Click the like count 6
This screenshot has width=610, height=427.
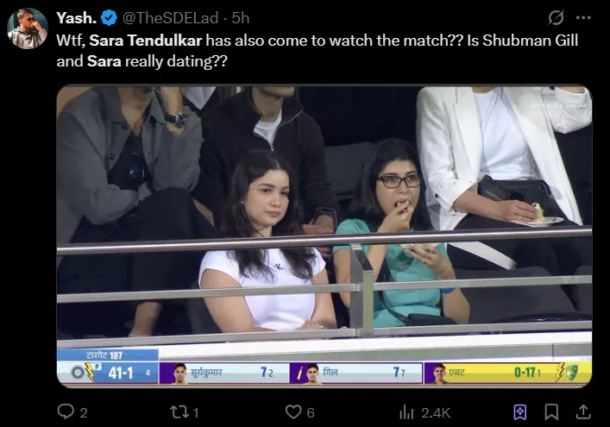[x=311, y=412]
